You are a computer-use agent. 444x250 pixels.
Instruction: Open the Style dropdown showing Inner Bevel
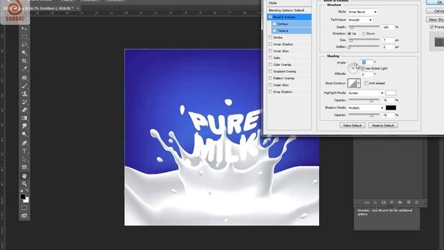(362, 12)
